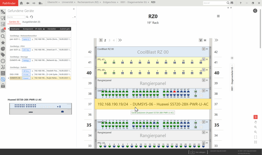Screen dimensions: 262x155
Task: Click the NetApp component button
Action: (x=26, y=61)
